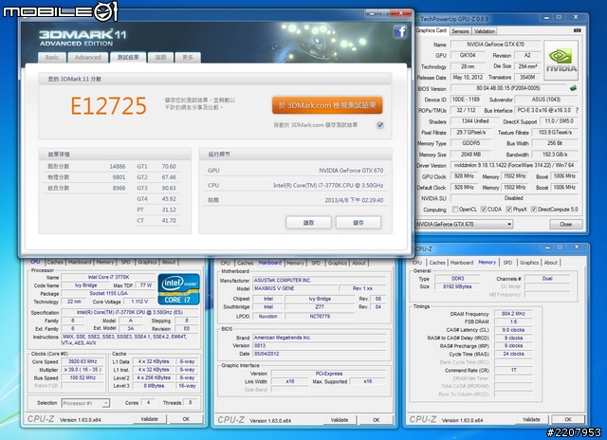Open Memory tab in middle CPU-Z window
This screenshot has height=440, width=607.
click(x=295, y=264)
